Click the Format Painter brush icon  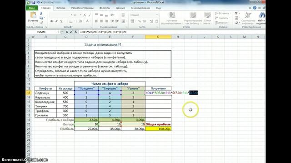41,22
